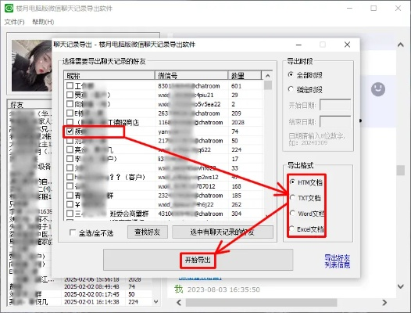This screenshot has height=313, width=411.
Task: Click the main window horizontal scrollbar thumb
Action: (x=261, y=303)
